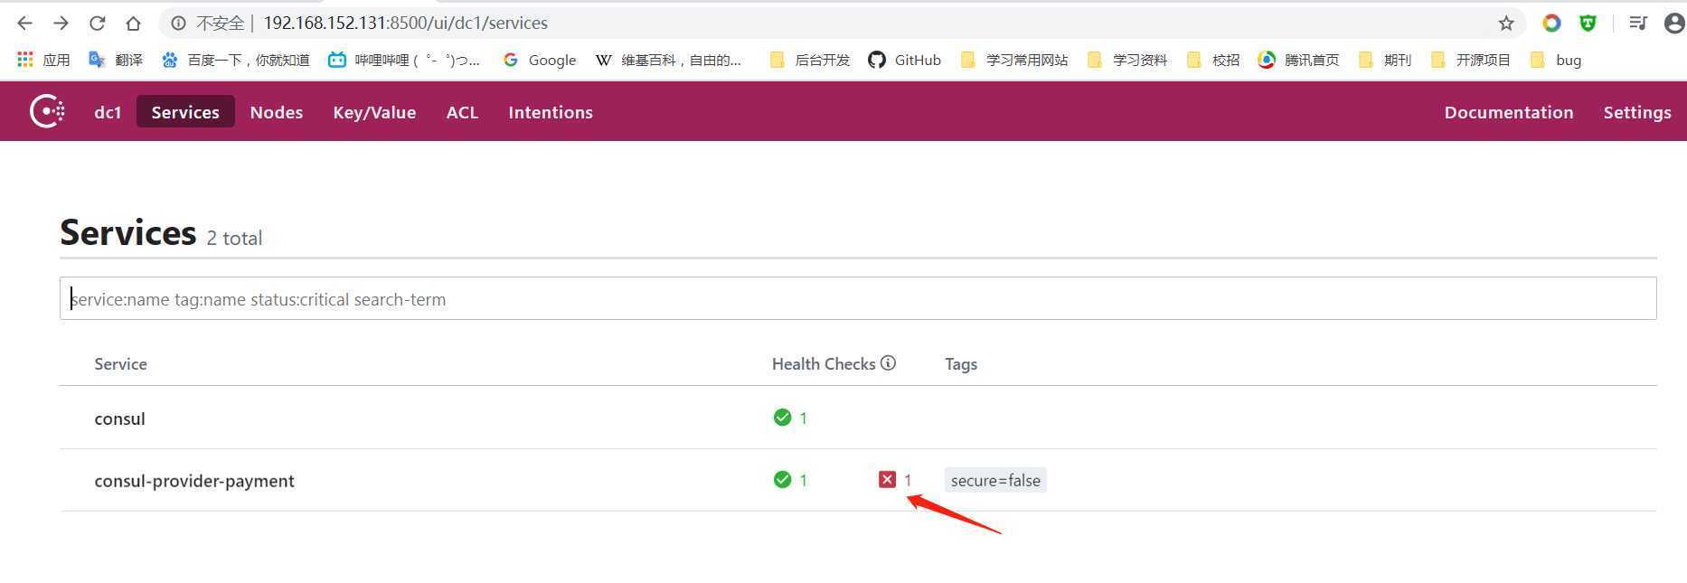Expand the 学习常用网站 bookmark folder

point(1013,60)
